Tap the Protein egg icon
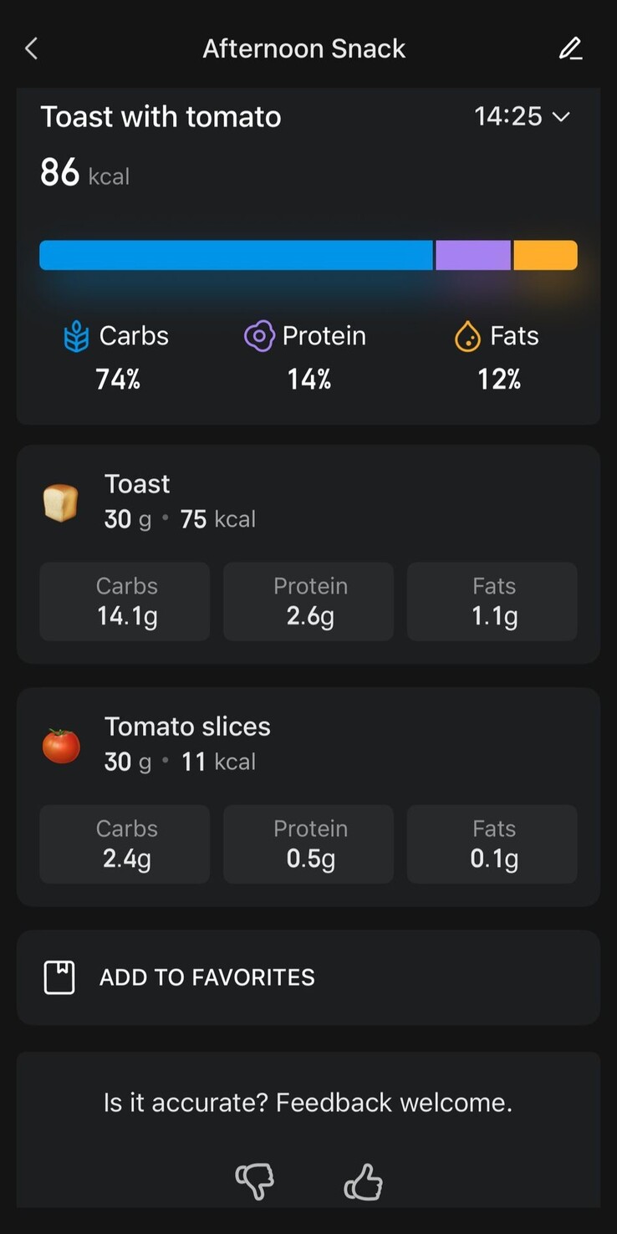The width and height of the screenshot is (617, 1234). (x=259, y=336)
